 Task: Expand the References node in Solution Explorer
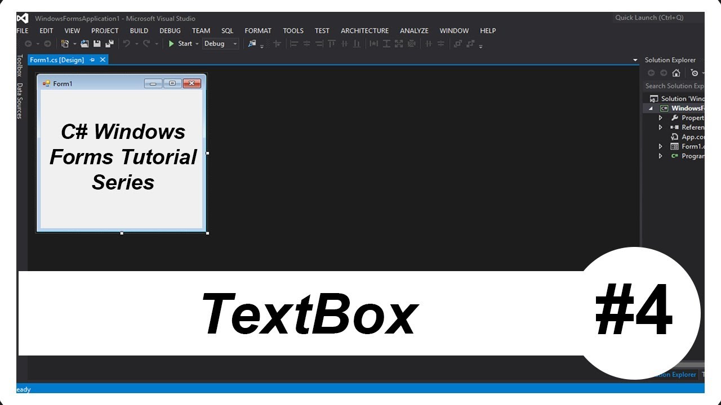click(661, 128)
